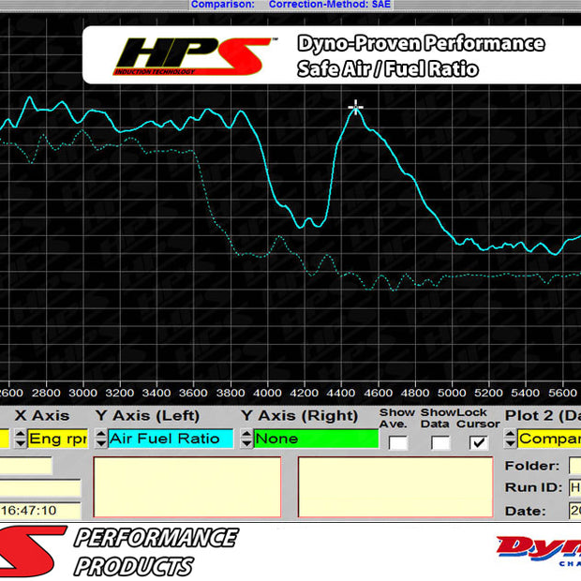Click the 'Safe Air / Fuel Ratio' banner text
This screenshot has width=581, height=581.
point(388,69)
